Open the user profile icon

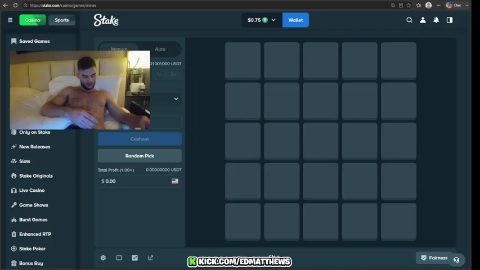(x=423, y=20)
